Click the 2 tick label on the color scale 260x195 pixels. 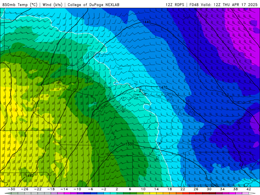click(117, 189)
